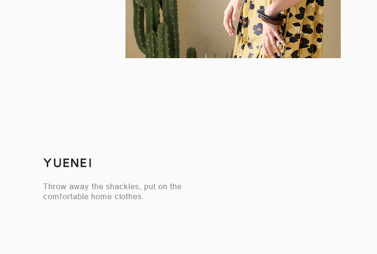Image resolution: width=377 pixels, height=254 pixels.
Task: Click the purple flower on the dress
Action: click(258, 29)
